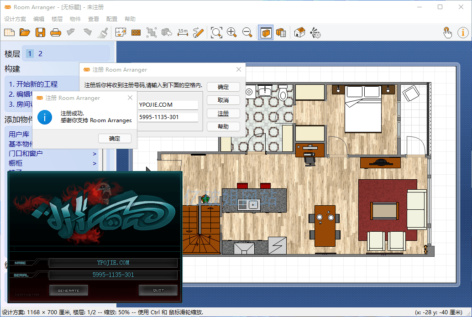Click the printer icon in the toolbar
Screen dimensions: 472x317
[x=55, y=32]
